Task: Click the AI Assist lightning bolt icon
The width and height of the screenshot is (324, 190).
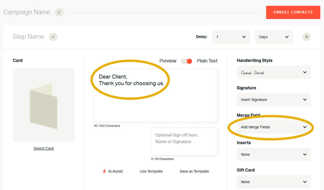Action: coord(104,171)
